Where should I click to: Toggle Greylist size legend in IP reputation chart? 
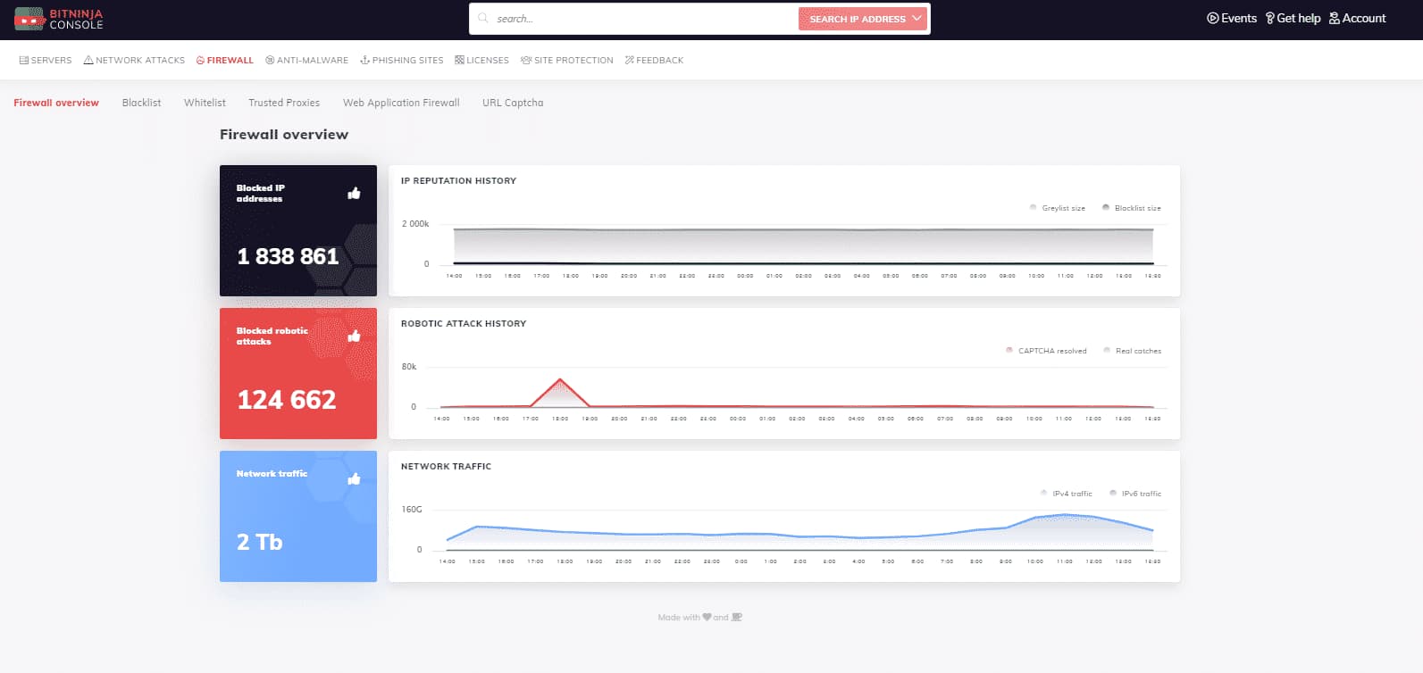1057,208
